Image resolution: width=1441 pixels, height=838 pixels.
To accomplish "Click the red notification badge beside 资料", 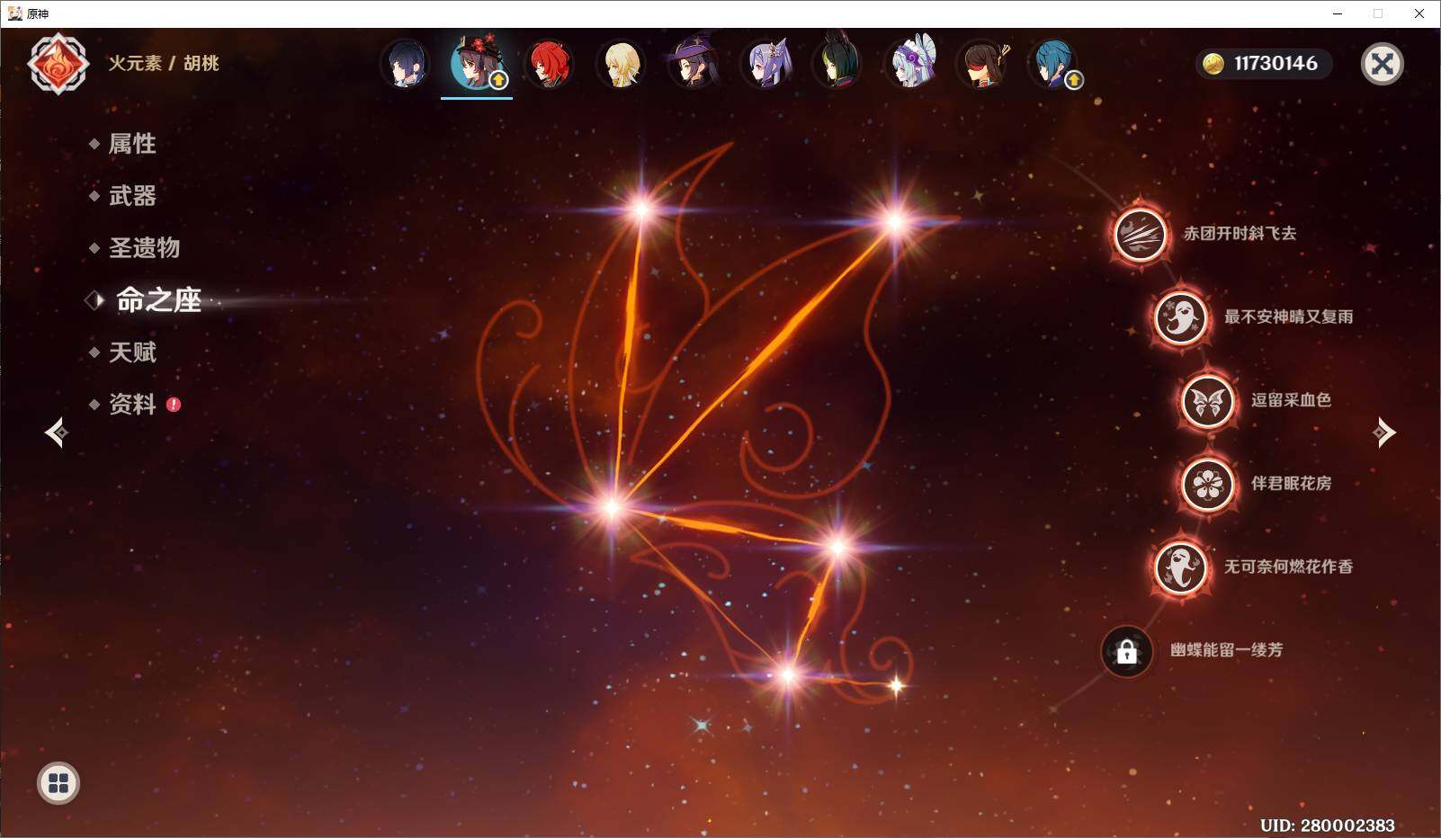I will 174,405.
